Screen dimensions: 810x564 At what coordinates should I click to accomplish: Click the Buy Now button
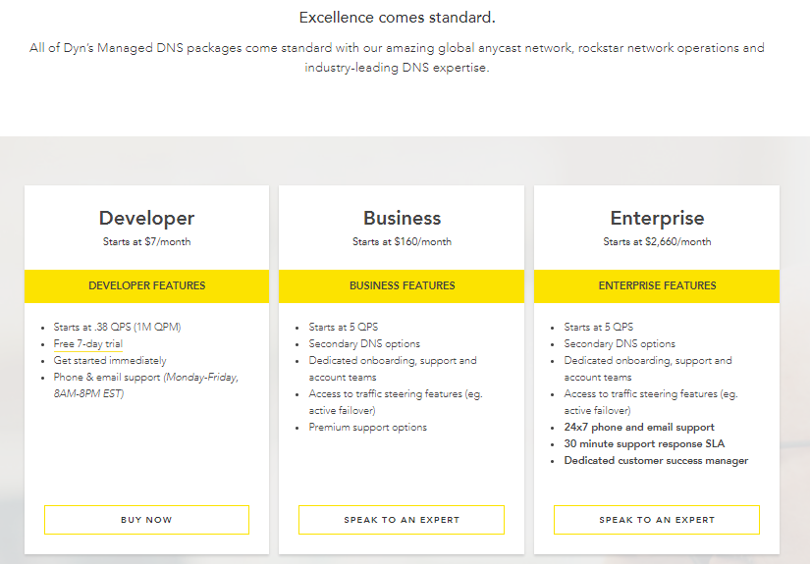click(146, 520)
